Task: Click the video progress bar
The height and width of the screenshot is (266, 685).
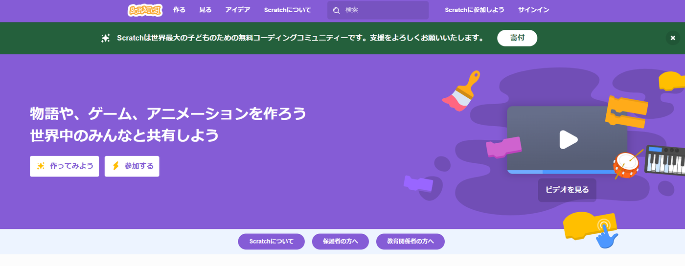Action: [x=567, y=172]
